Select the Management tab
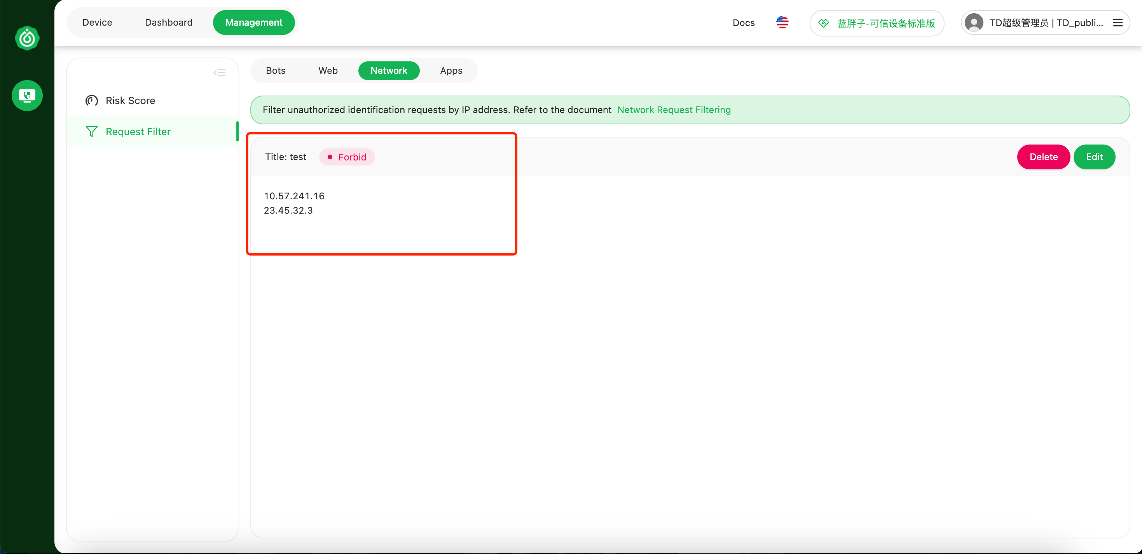 253,23
